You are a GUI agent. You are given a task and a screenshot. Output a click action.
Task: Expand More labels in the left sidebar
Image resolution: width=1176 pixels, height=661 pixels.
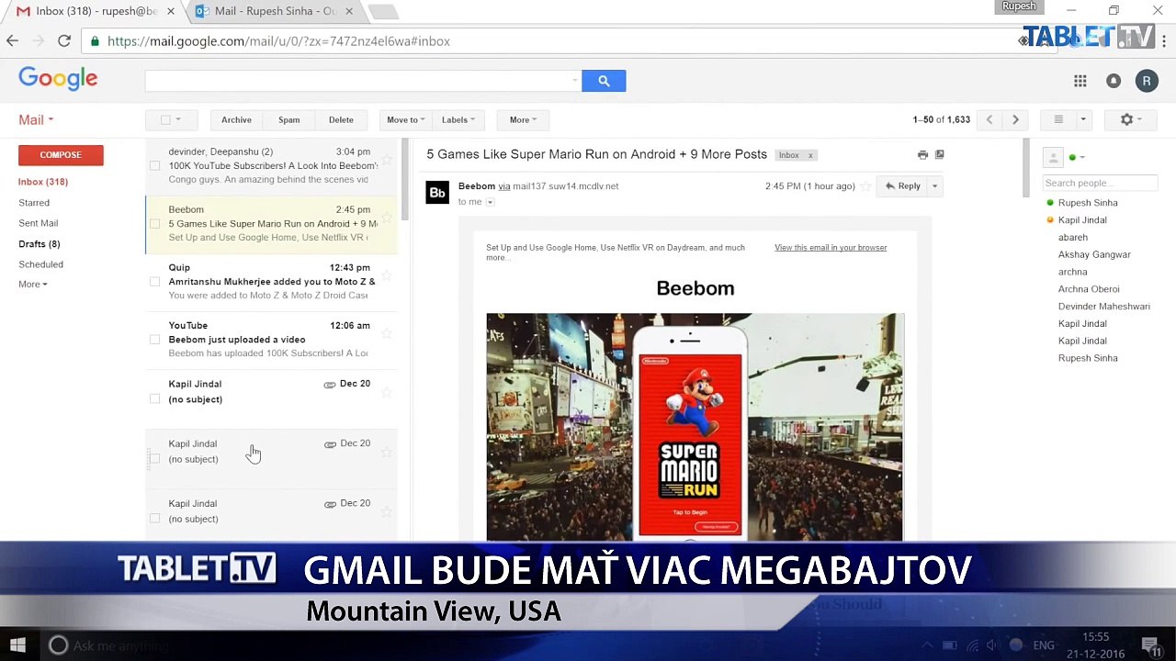click(33, 285)
